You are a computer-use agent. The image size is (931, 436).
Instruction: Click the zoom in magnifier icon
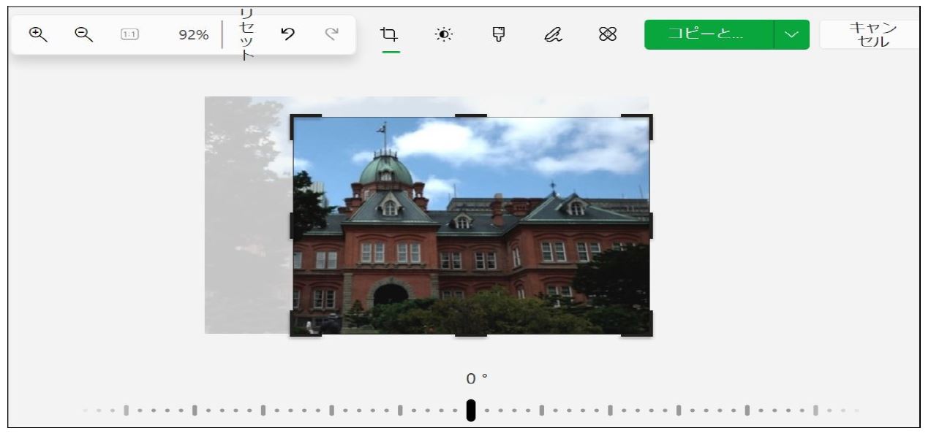coord(37,34)
